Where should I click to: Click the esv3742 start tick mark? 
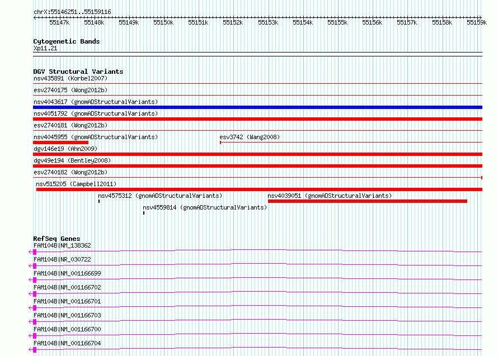pyautogui.click(x=220, y=143)
